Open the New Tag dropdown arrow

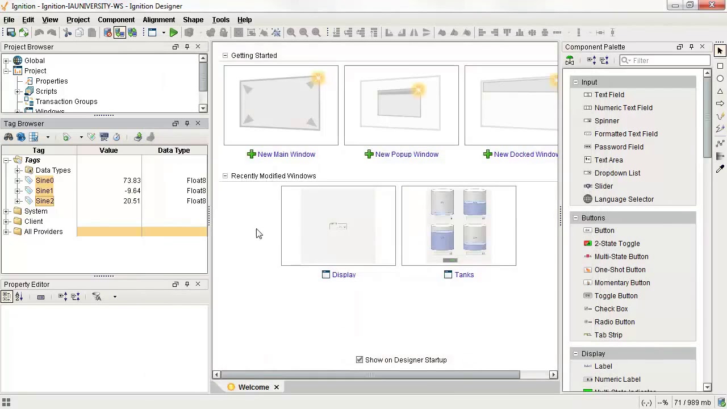(81, 137)
